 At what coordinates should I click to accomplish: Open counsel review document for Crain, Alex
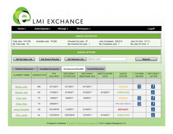coord(139,98)
